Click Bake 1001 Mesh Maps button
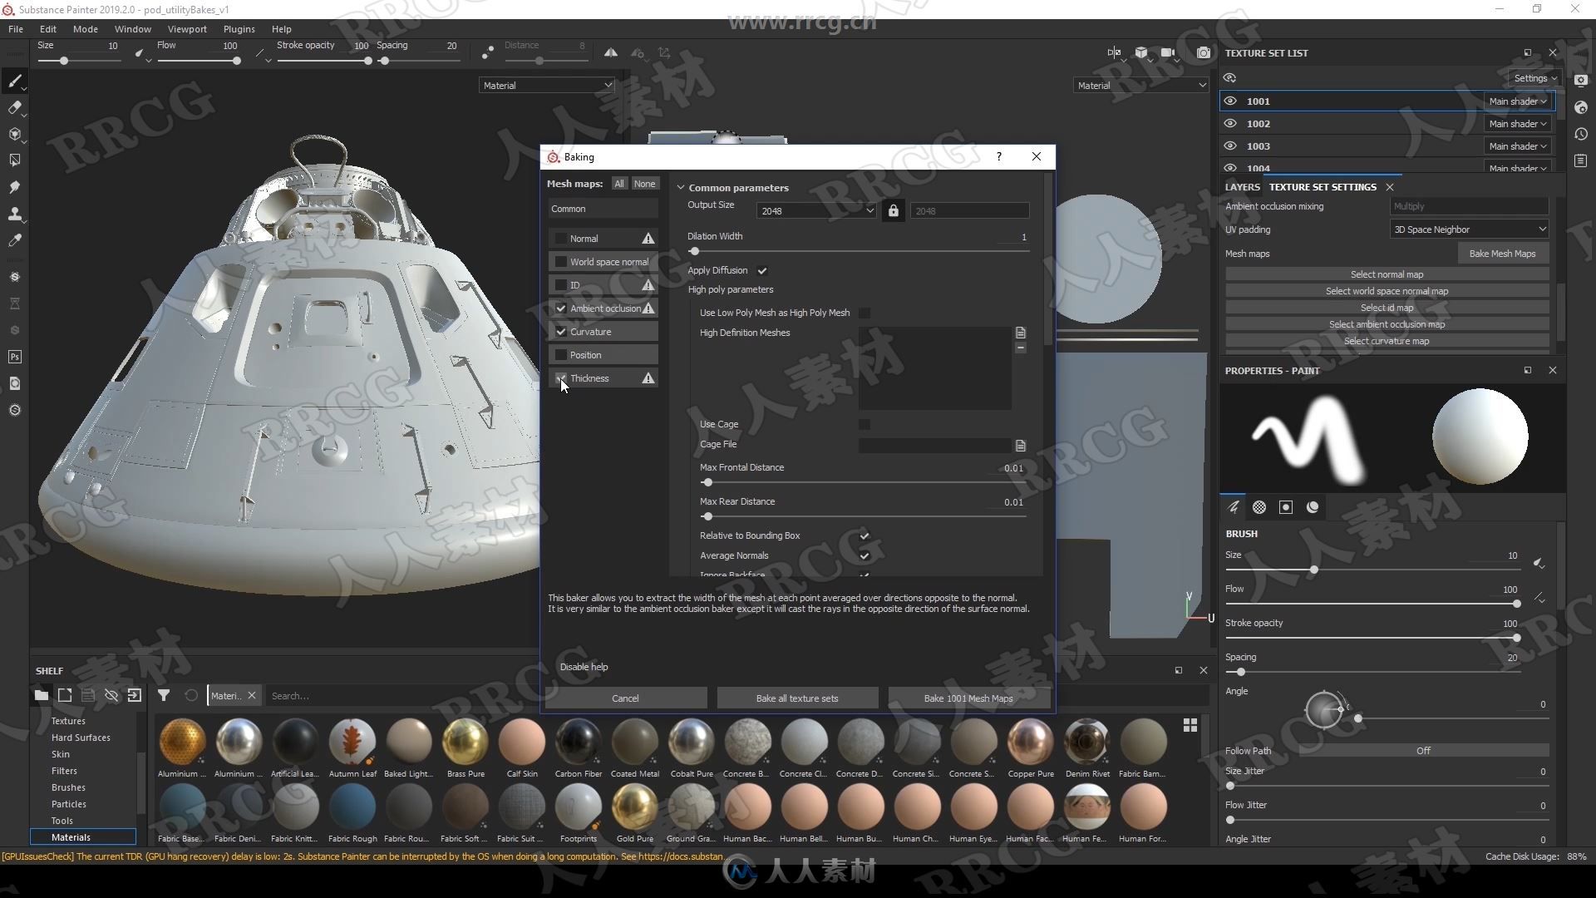Image resolution: width=1596 pixels, height=898 pixels. (x=968, y=698)
